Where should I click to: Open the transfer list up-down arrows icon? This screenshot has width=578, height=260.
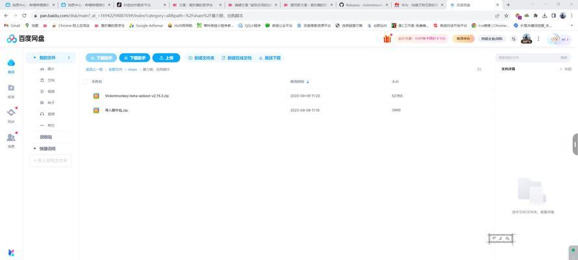point(514,38)
